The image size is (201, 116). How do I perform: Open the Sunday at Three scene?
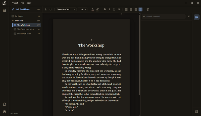27,33
